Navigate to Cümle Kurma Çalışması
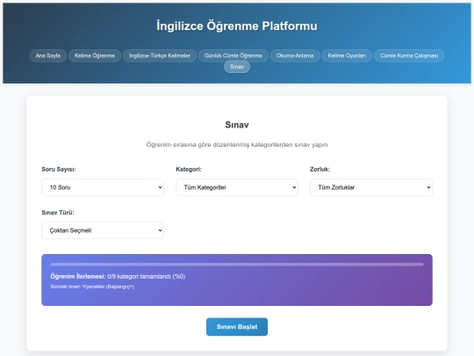This screenshot has width=474, height=356. tap(409, 55)
